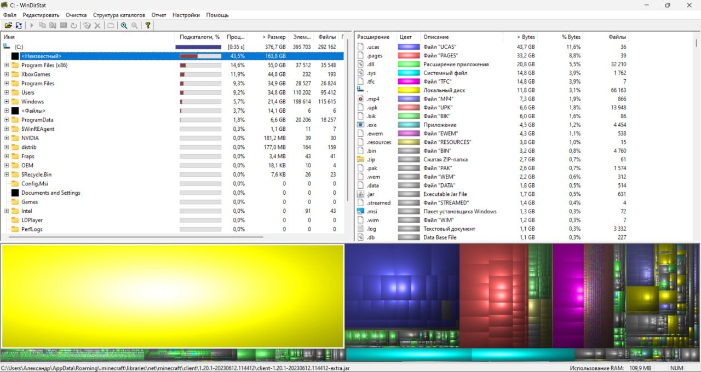Expand the Intel folder node
The image size is (701, 372).
(x=7, y=211)
